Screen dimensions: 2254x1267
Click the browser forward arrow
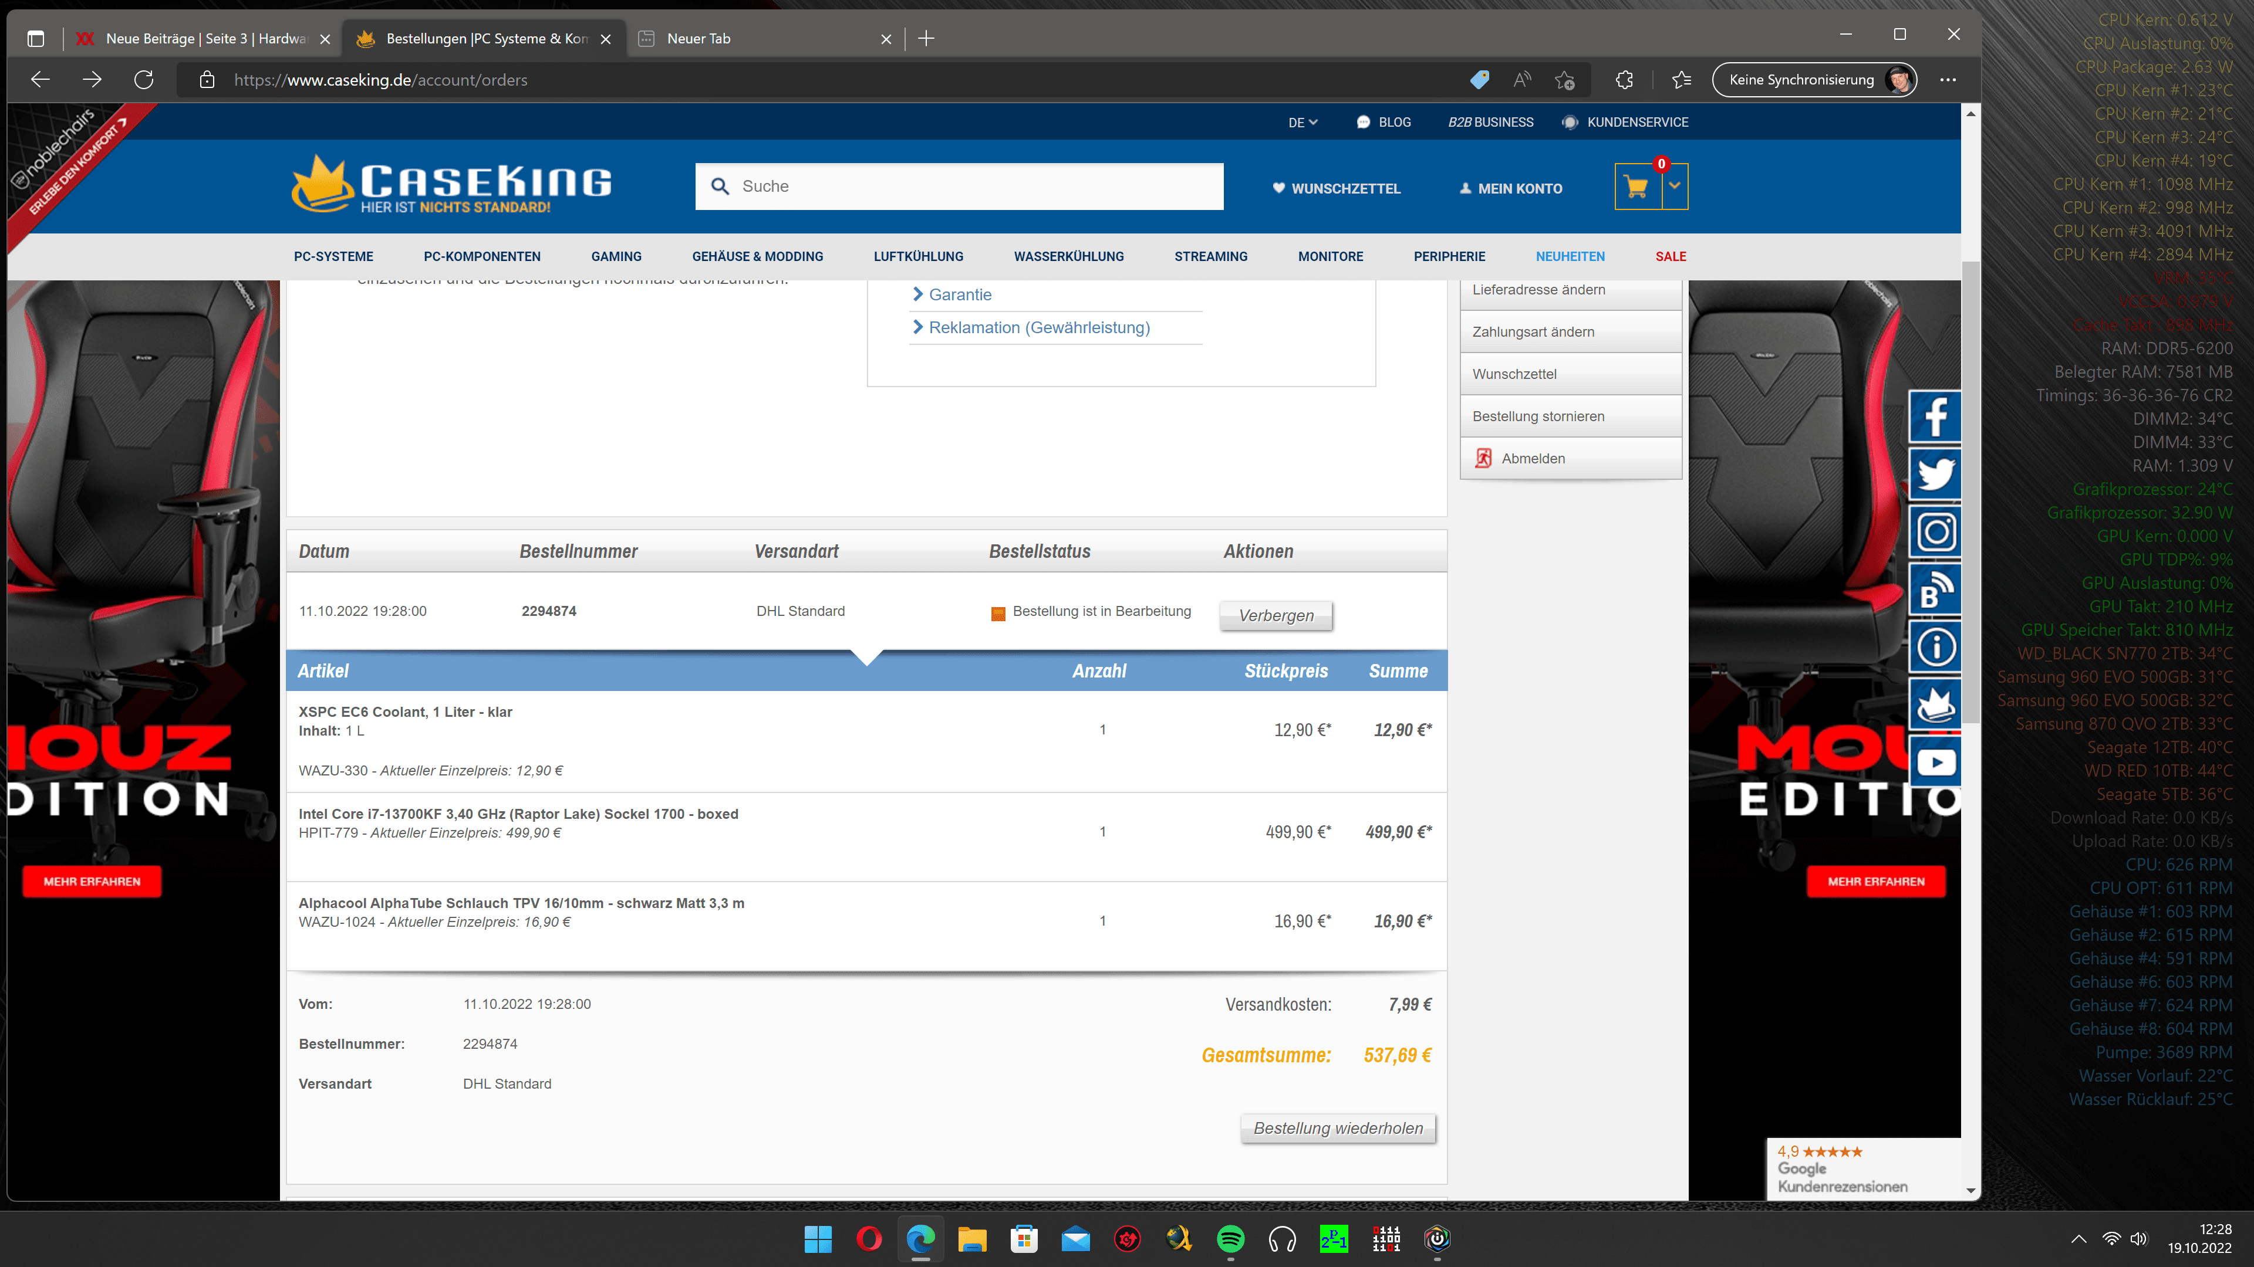[92, 80]
